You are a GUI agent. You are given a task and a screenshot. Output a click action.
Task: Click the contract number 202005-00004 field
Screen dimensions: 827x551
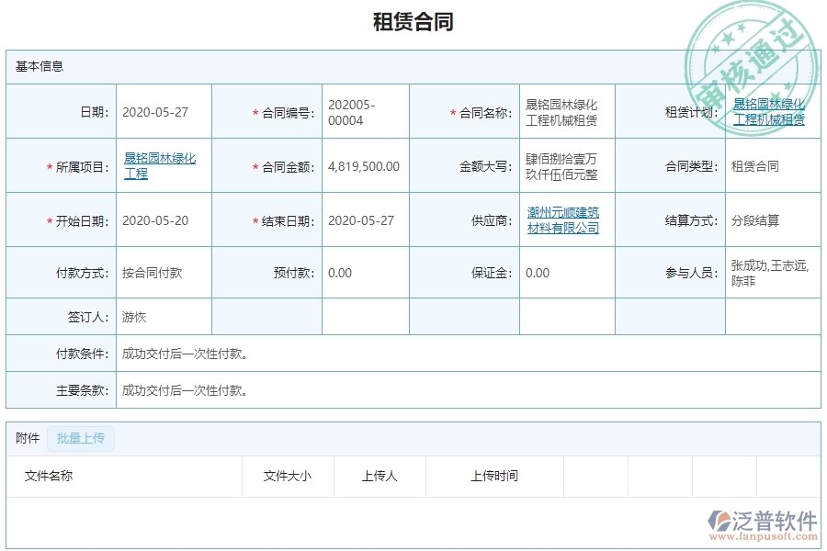point(352,110)
